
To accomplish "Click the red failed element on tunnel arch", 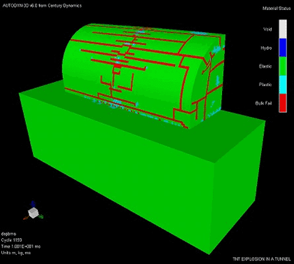I will [x=118, y=66].
